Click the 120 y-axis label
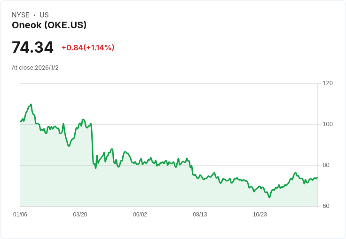 pyautogui.click(x=328, y=83)
